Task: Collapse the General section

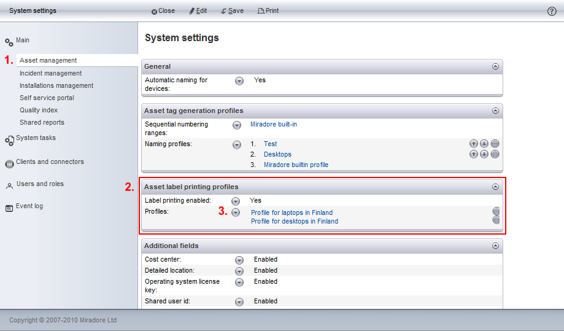Action: pyautogui.click(x=495, y=66)
